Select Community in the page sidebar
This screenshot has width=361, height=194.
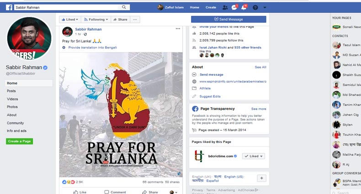pyautogui.click(x=15, y=123)
